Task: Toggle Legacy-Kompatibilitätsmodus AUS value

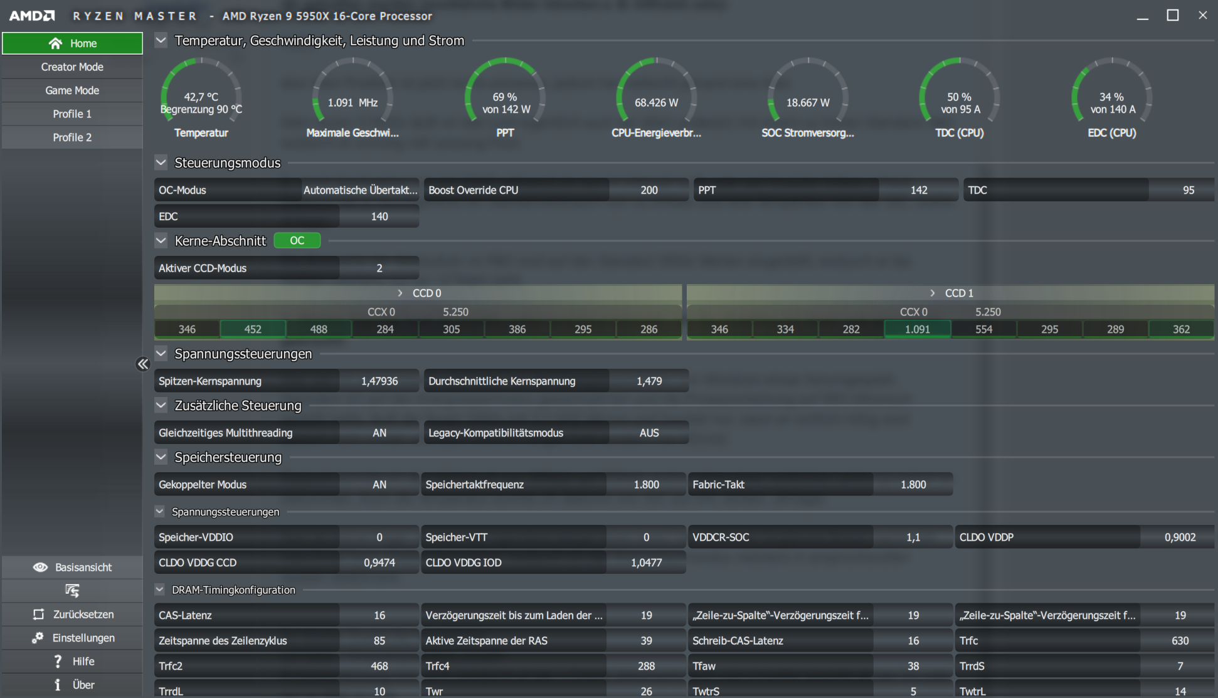Action: click(649, 433)
